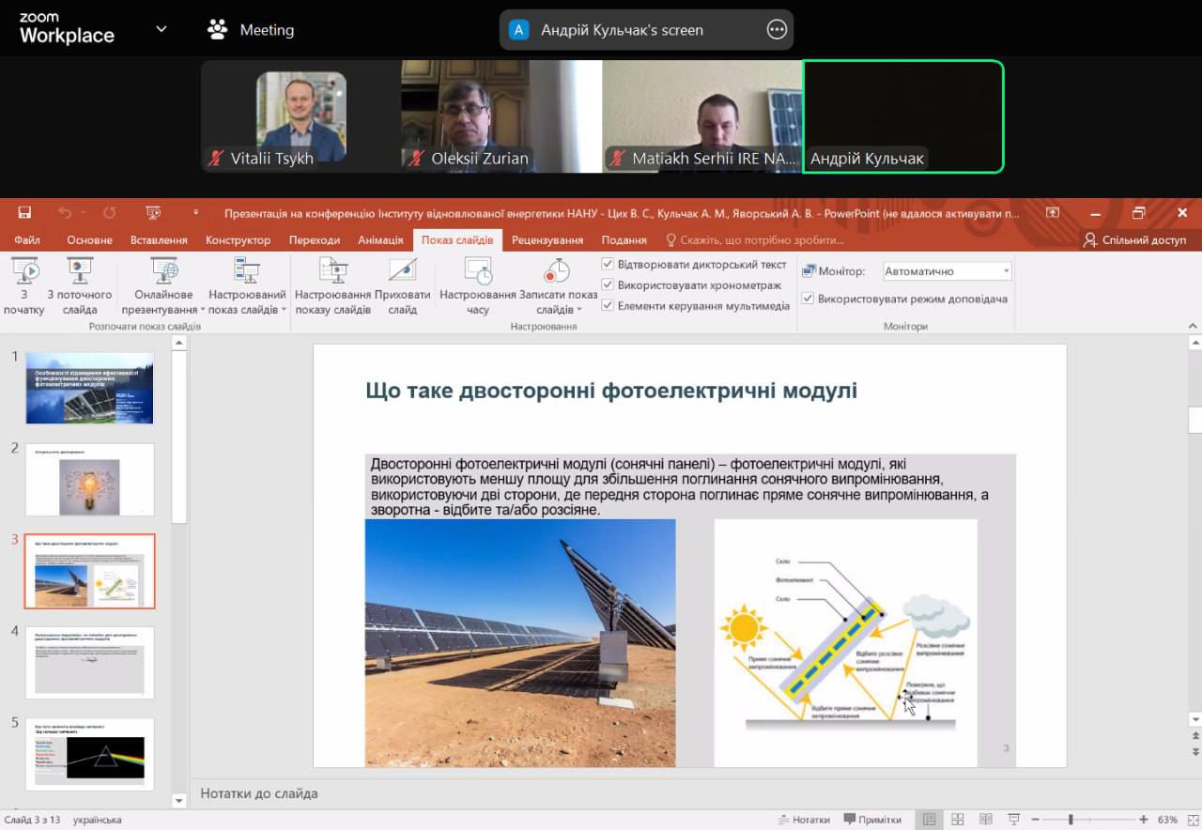
Task: Click українська language in status bar
Action: 96,820
